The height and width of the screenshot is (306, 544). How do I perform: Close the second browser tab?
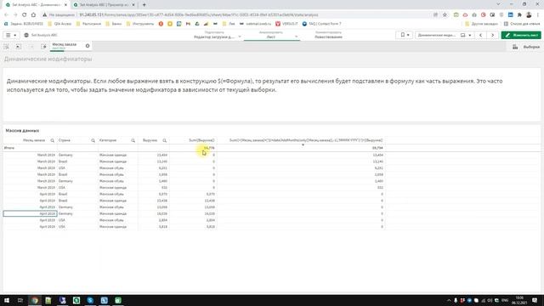133,5
